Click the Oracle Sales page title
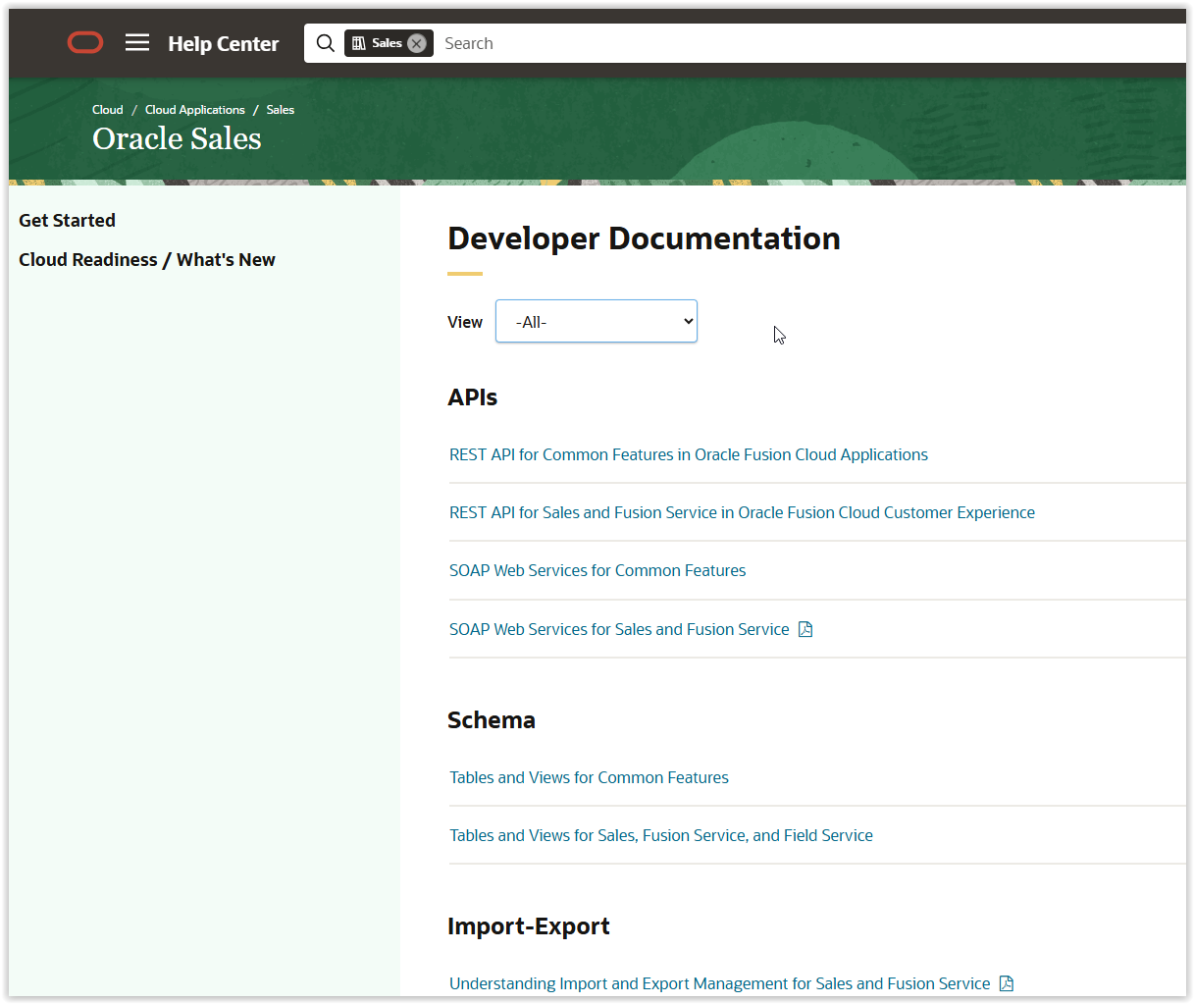 point(177,138)
